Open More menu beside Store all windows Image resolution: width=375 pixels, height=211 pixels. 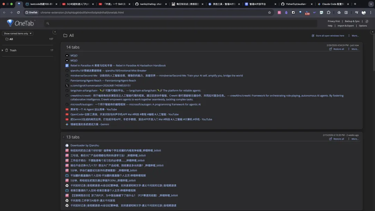click(x=353, y=36)
